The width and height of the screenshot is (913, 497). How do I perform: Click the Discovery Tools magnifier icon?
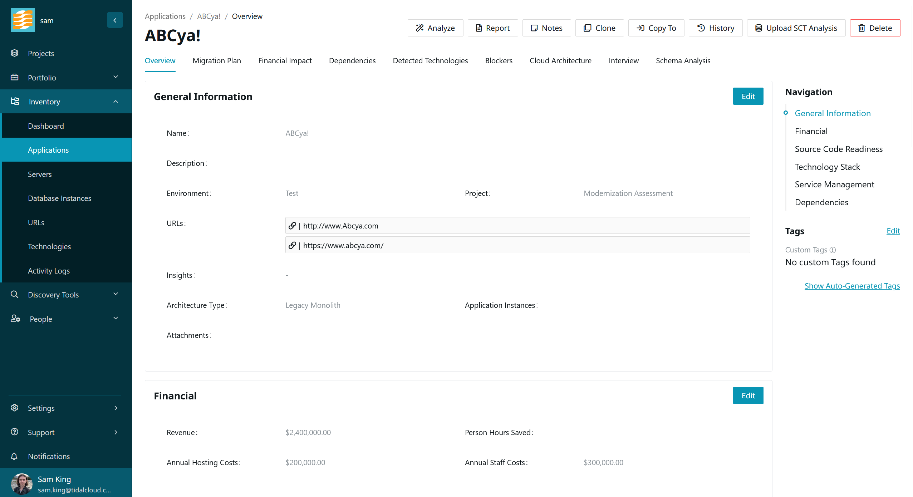point(15,294)
